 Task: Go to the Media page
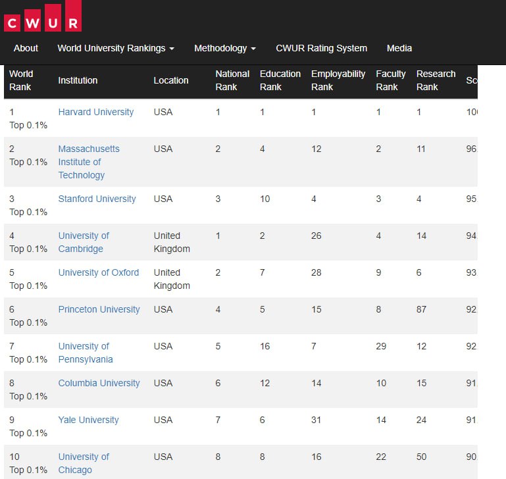[x=399, y=48]
